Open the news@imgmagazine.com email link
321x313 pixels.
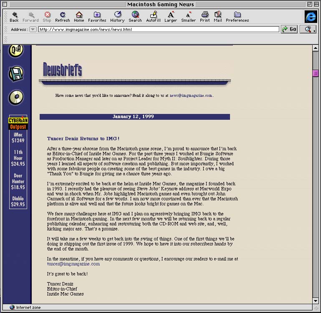(191, 96)
